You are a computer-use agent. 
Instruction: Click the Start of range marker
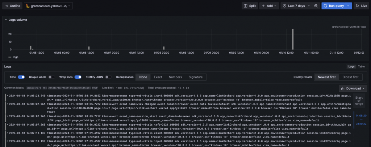pos(359,101)
